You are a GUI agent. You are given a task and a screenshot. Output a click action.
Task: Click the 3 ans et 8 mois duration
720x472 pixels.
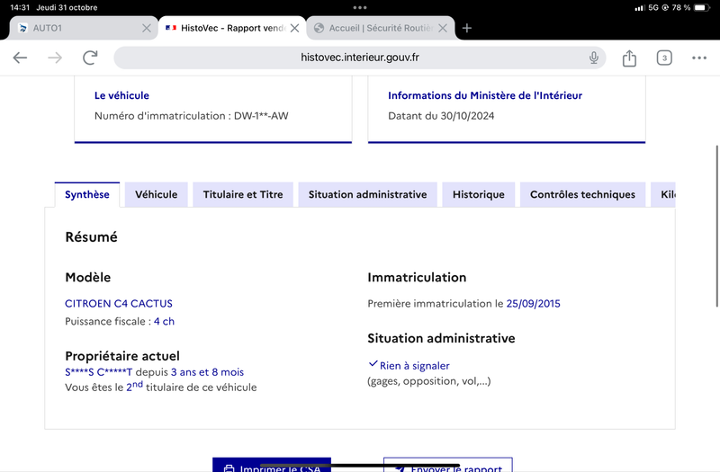coord(207,372)
